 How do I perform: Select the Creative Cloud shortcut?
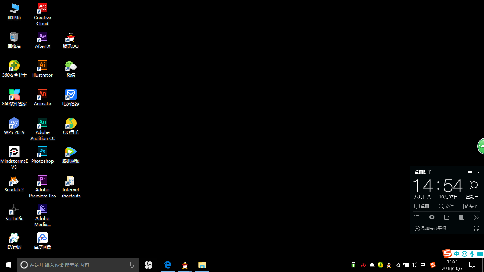click(x=43, y=15)
